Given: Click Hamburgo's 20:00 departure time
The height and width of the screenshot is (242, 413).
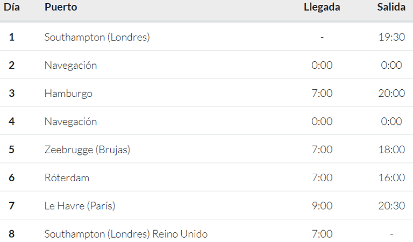Looking at the screenshot, I should (x=391, y=93).
